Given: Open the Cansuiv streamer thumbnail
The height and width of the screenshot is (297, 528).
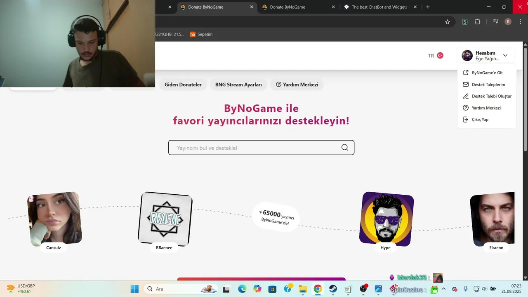Looking at the screenshot, I should (54, 219).
